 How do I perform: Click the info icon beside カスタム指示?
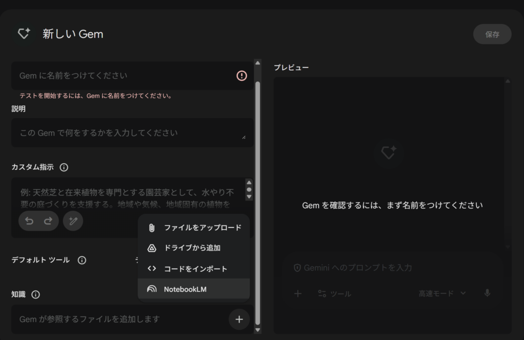tap(64, 167)
